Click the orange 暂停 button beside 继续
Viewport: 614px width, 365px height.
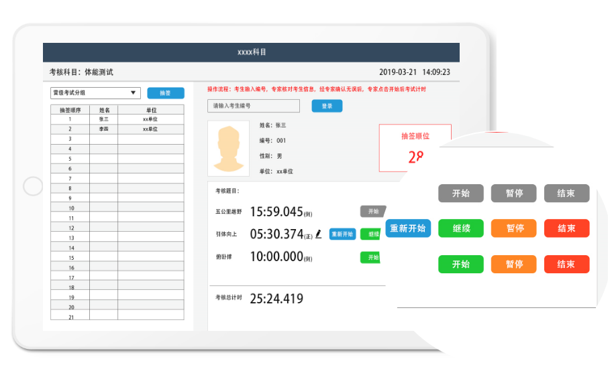coord(514,228)
